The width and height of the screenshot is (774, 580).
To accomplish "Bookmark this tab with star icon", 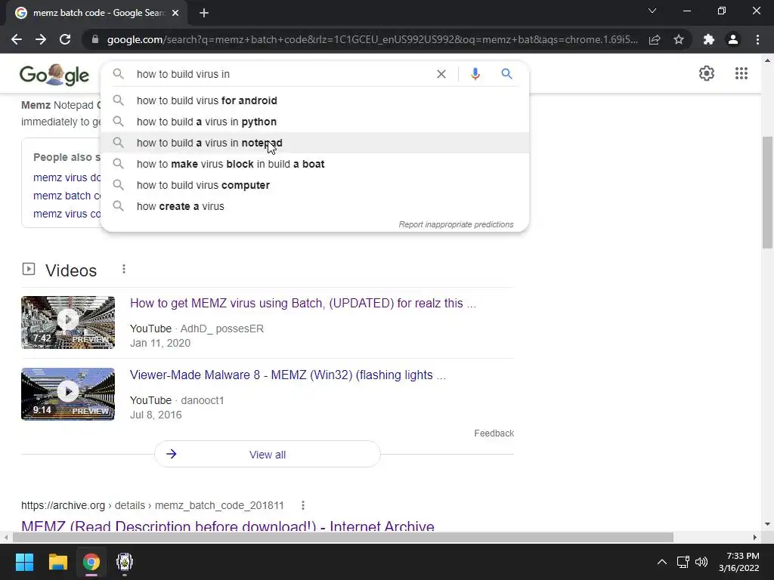I will (x=679, y=39).
